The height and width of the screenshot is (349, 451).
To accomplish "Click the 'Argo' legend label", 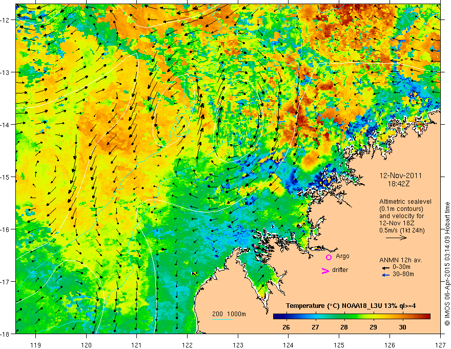I will pyautogui.click(x=342, y=256).
